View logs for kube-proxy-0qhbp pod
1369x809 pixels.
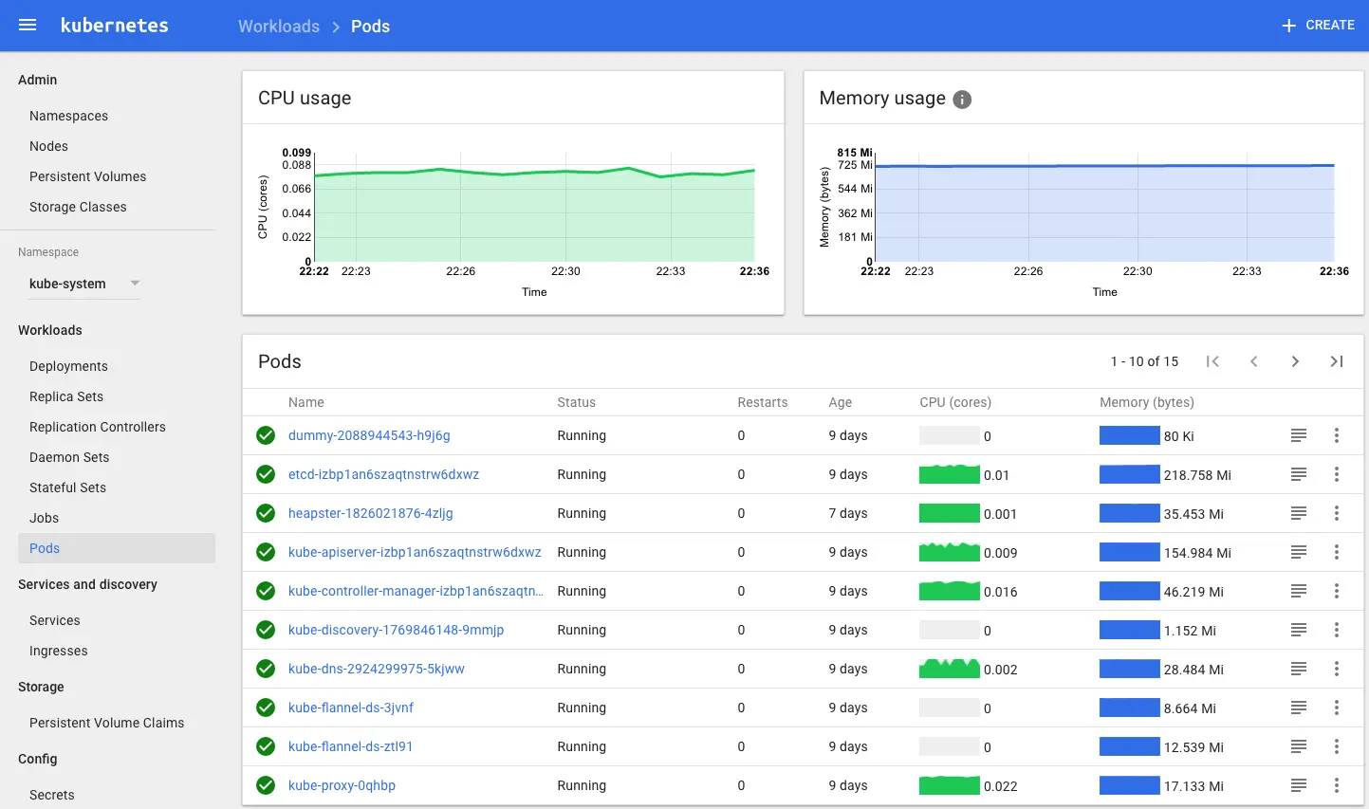click(x=1299, y=785)
